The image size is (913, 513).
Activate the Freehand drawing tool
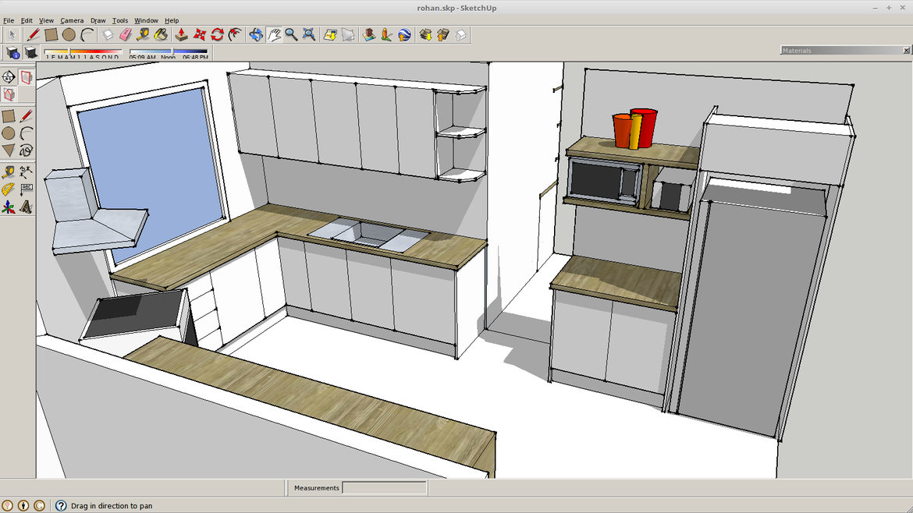(x=26, y=150)
